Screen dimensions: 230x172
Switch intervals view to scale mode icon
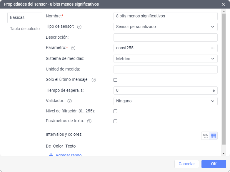(x=205, y=136)
